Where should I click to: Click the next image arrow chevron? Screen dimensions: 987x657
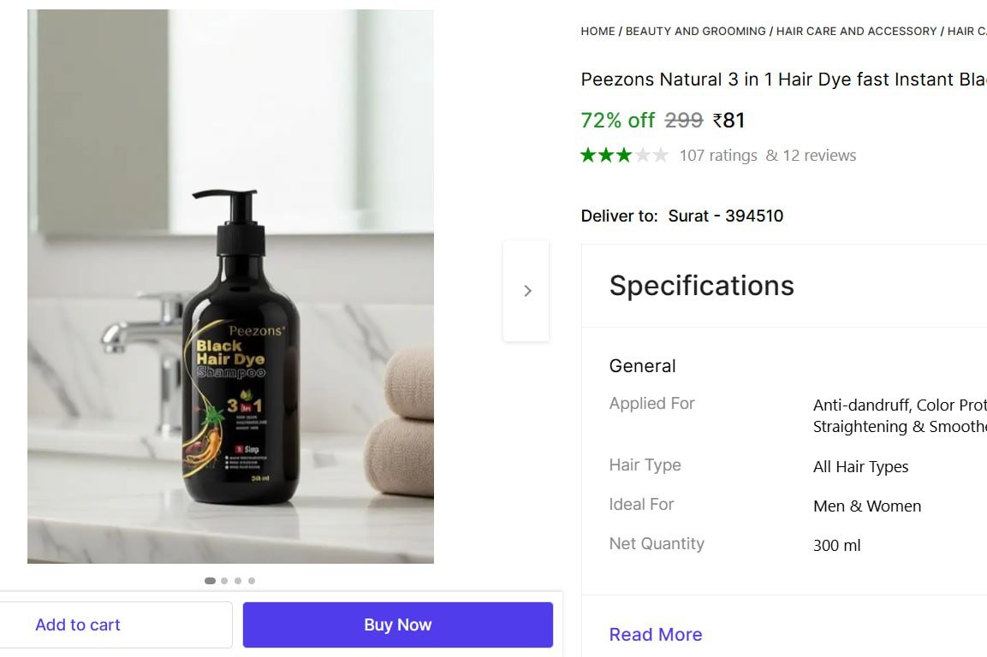click(x=526, y=291)
